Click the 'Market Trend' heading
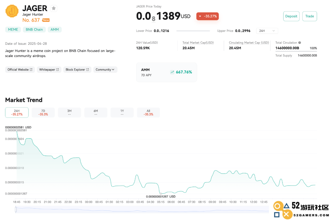 pos(24,100)
